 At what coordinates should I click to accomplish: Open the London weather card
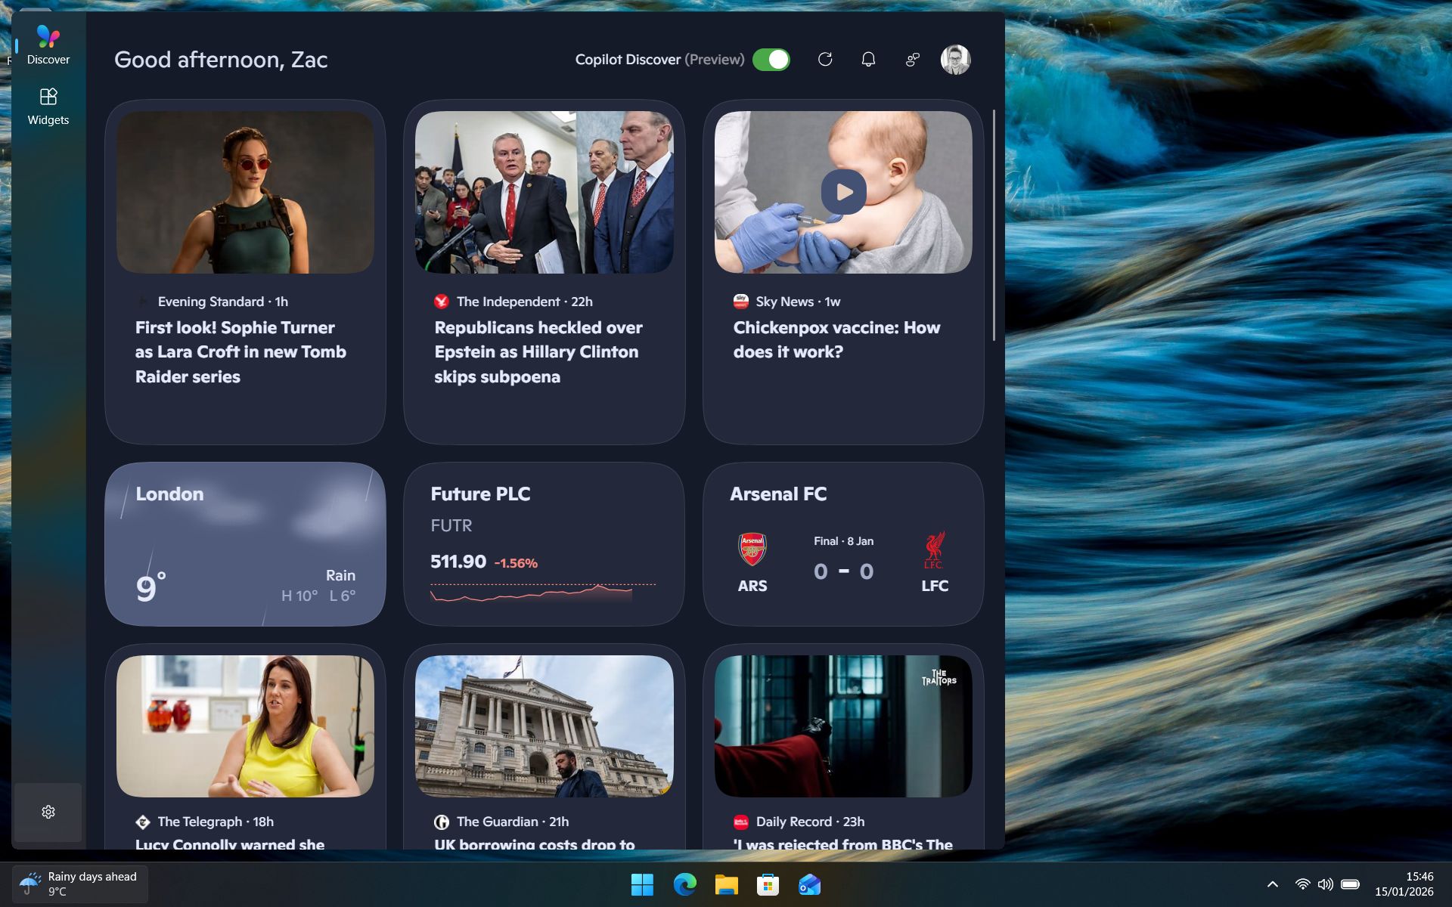point(244,543)
